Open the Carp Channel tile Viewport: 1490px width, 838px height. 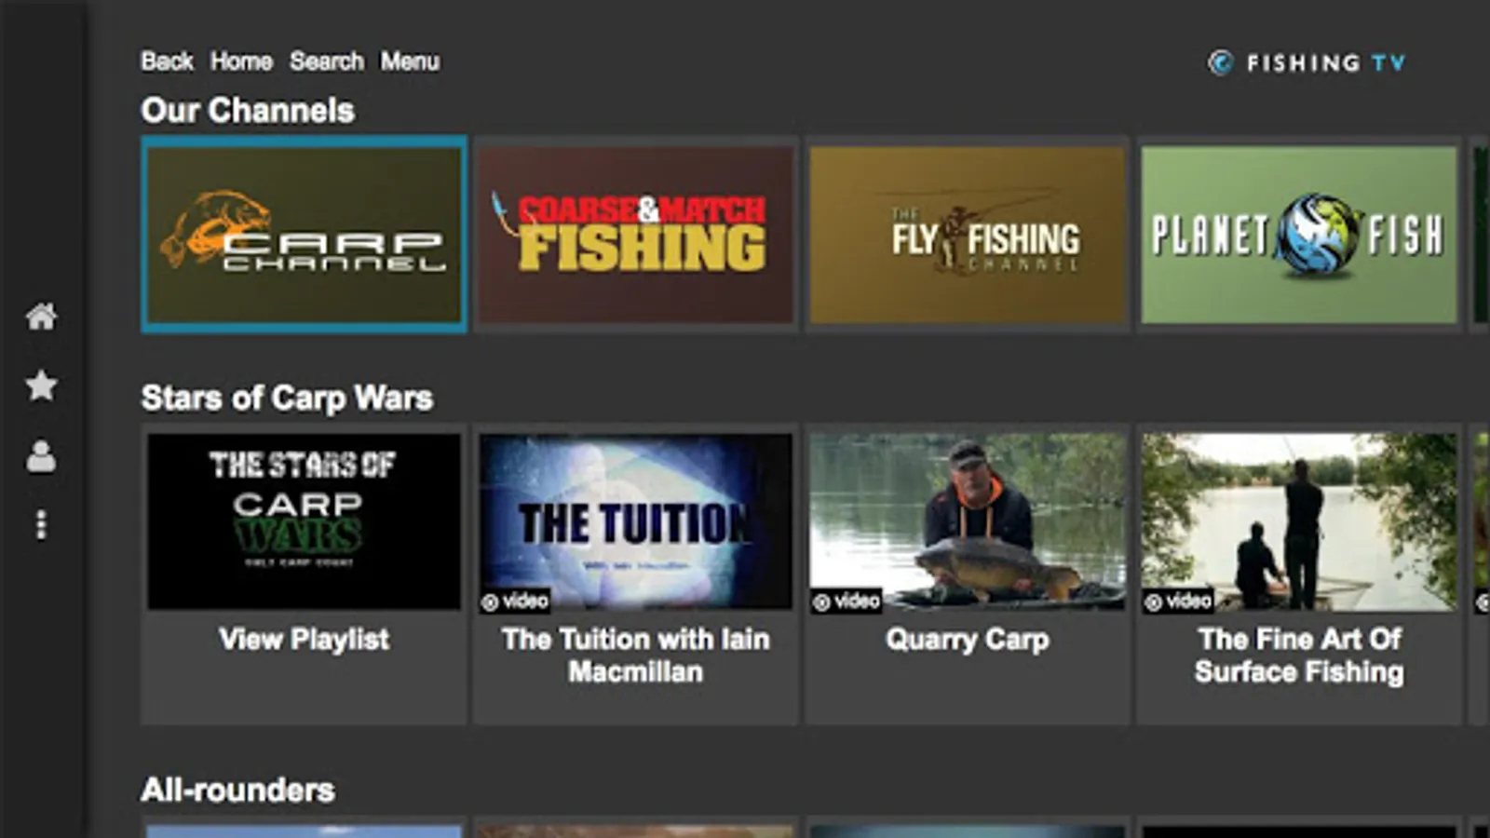point(305,235)
